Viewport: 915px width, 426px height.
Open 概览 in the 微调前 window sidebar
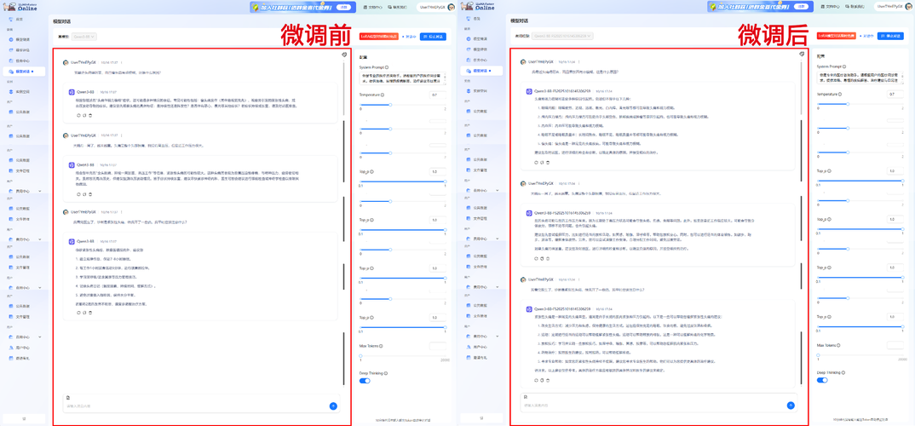[20, 20]
